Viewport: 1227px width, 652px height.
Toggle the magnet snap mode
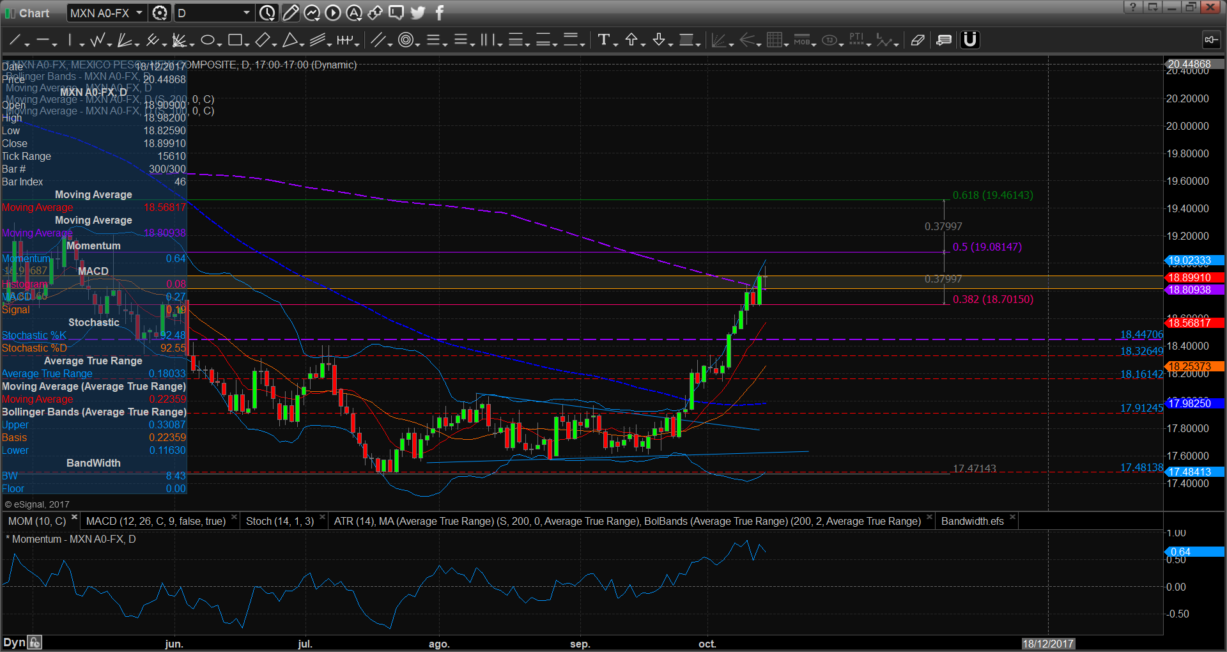970,40
